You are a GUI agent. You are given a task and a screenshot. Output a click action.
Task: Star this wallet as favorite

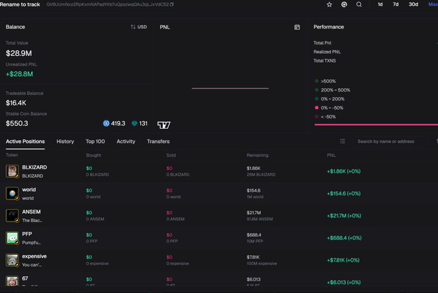(x=329, y=5)
